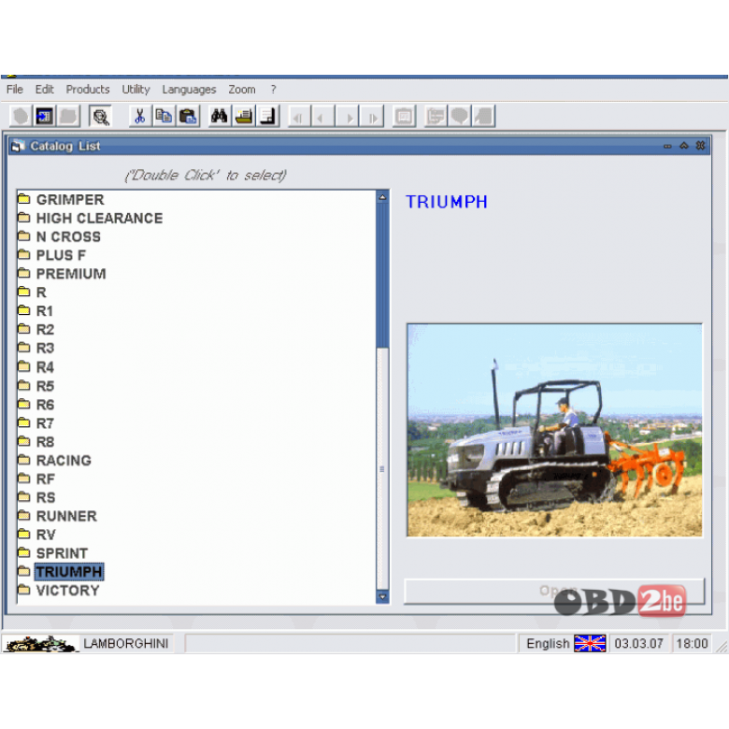The image size is (729, 729).
Task: Click the greyed-out speech bubble icon
Action: pyautogui.click(x=459, y=116)
